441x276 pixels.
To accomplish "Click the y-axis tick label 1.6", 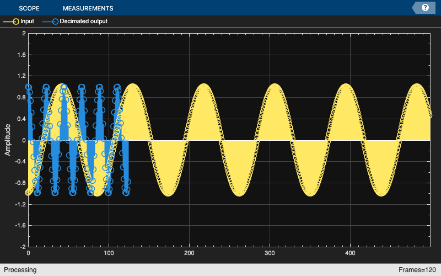I will (x=21, y=55).
